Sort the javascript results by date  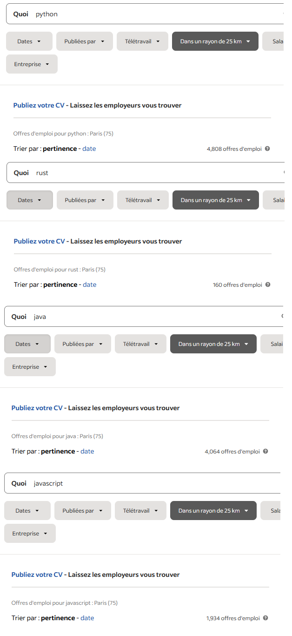tap(87, 618)
